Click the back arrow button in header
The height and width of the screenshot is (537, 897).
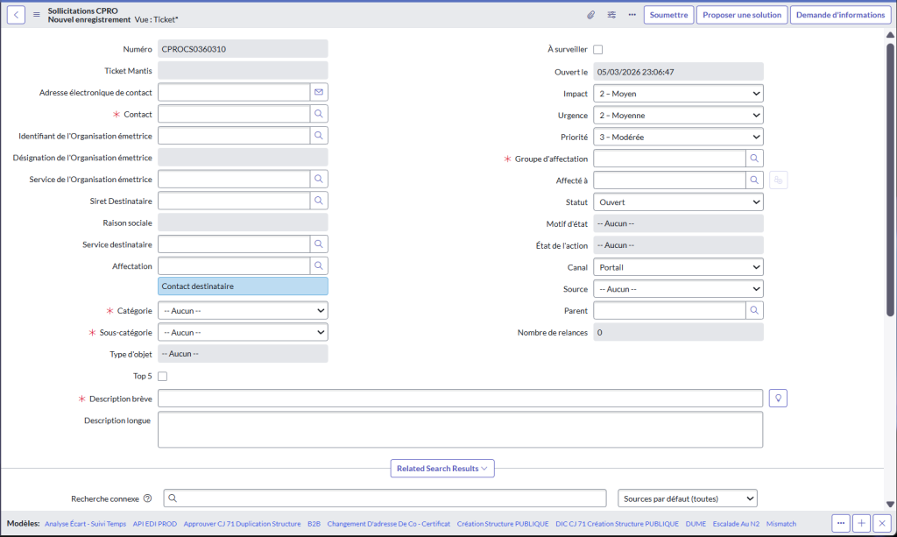pos(16,15)
